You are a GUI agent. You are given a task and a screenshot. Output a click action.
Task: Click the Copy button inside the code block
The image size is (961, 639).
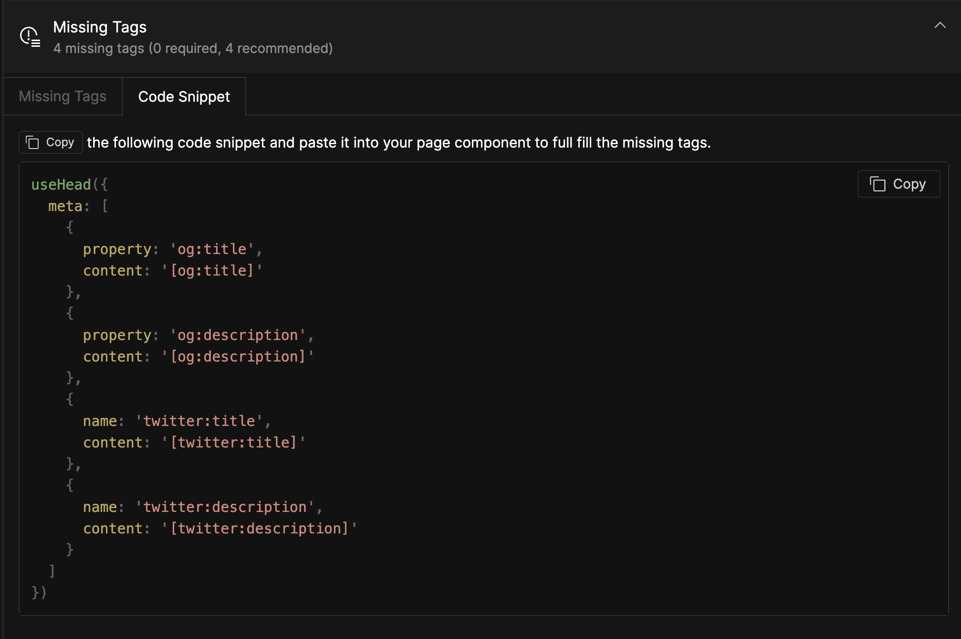(x=898, y=183)
